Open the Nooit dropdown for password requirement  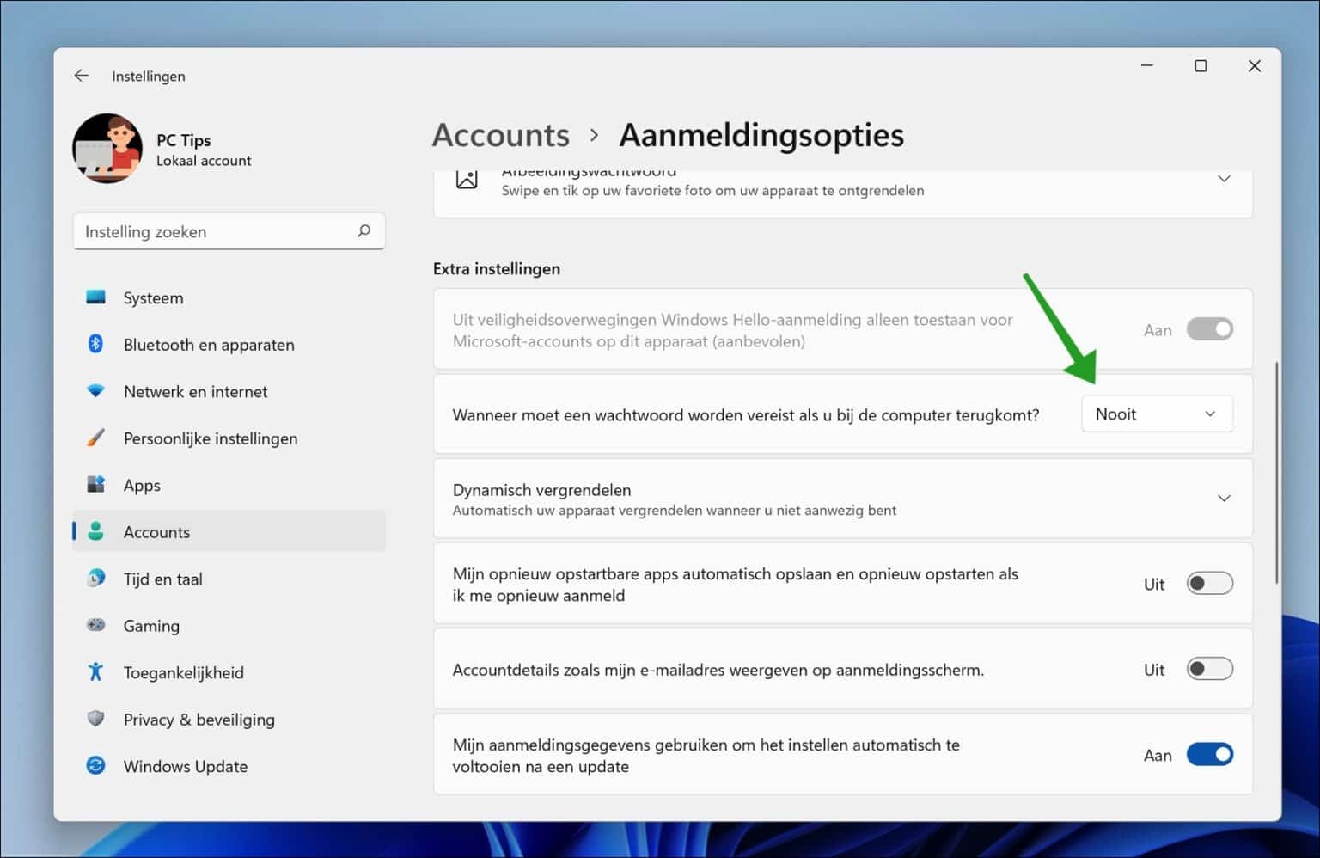(1157, 414)
